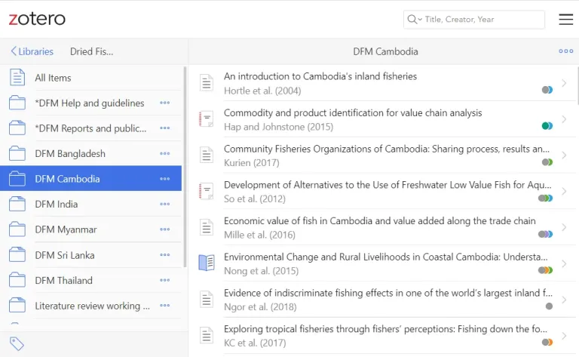Click the Zotero header three-dot menu for DFM Cambodia title
Image resolution: width=579 pixels, height=357 pixels.
point(565,51)
